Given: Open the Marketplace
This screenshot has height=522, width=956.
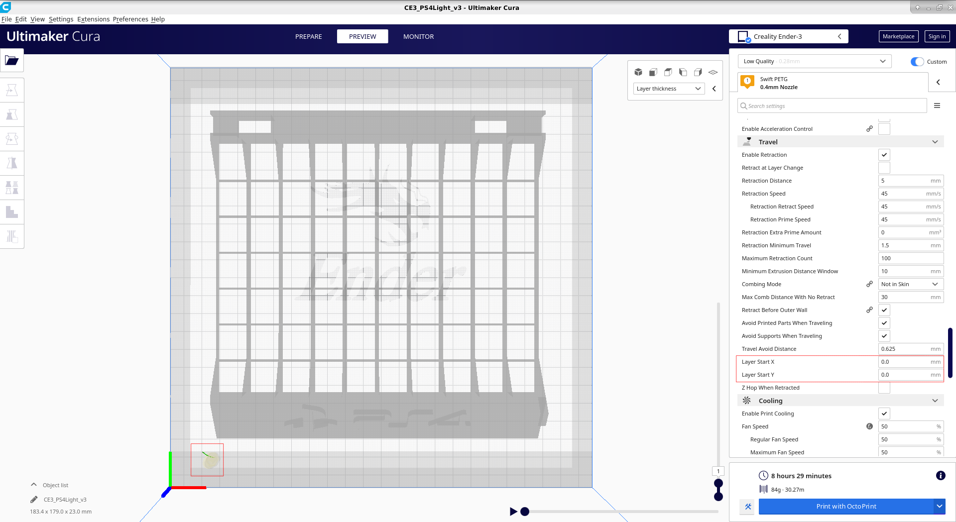Looking at the screenshot, I should tap(898, 36).
